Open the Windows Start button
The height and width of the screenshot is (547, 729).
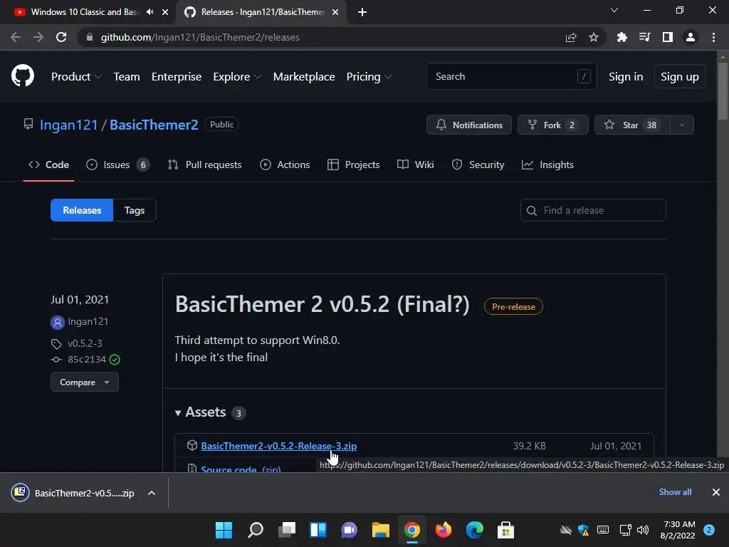tap(224, 530)
